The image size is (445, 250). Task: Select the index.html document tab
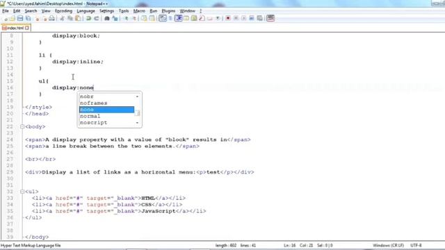15,28
